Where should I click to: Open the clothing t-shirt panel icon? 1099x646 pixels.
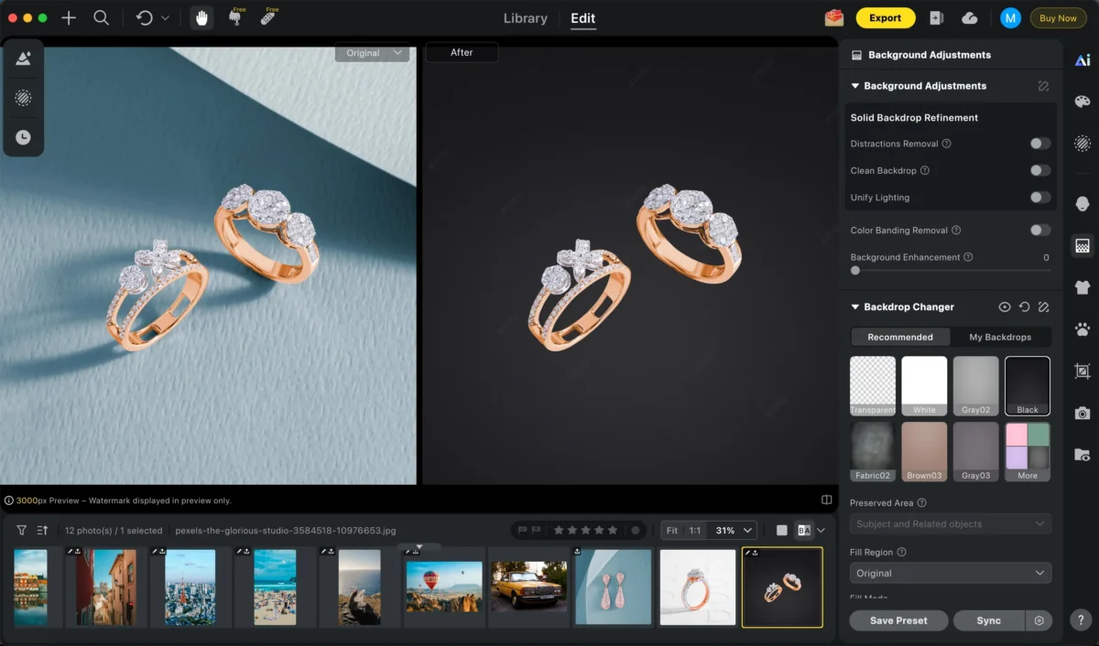pyautogui.click(x=1083, y=287)
